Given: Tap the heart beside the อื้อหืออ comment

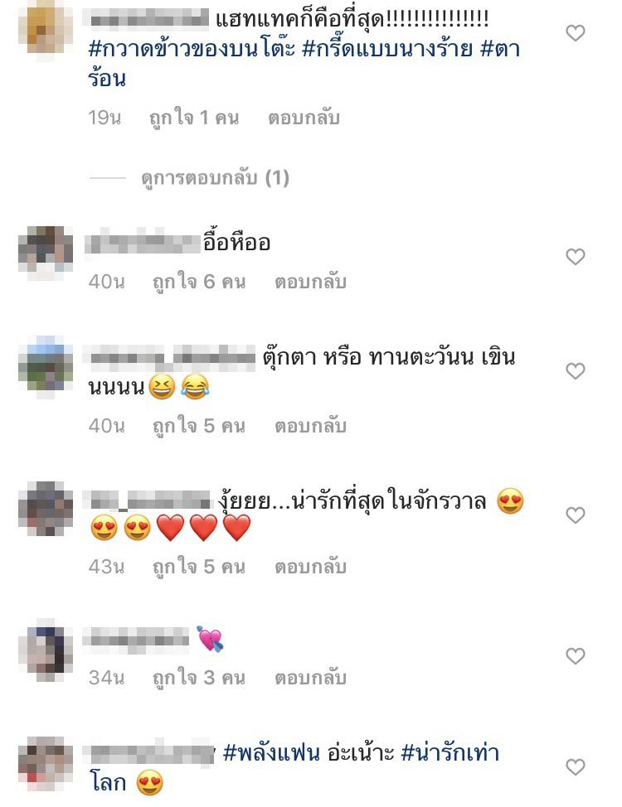Looking at the screenshot, I should pos(575,257).
